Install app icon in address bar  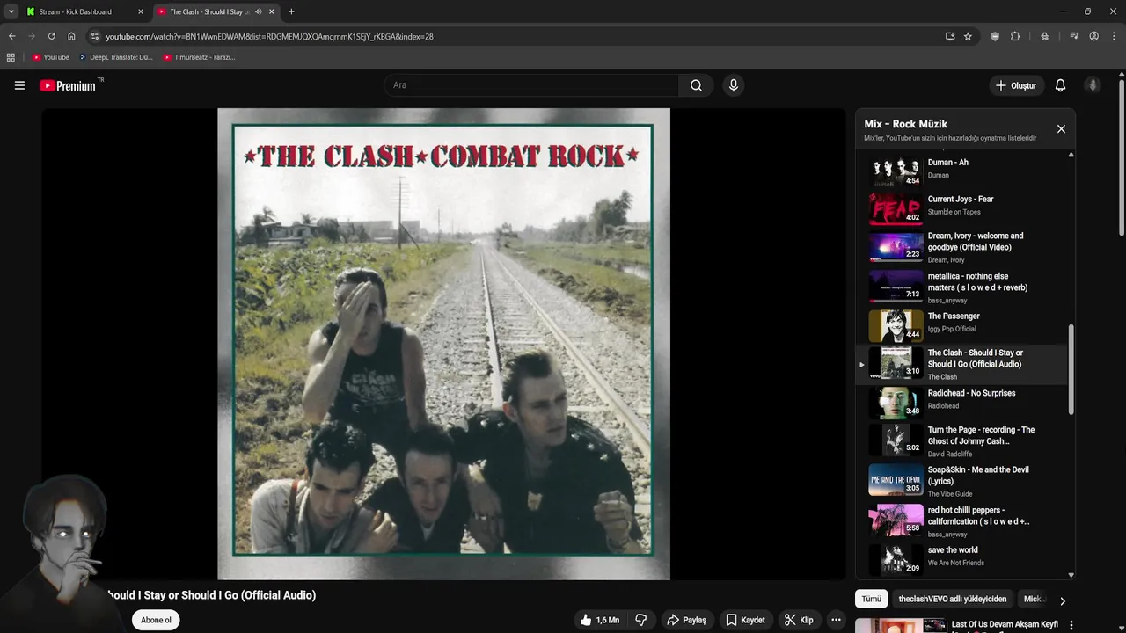950,36
